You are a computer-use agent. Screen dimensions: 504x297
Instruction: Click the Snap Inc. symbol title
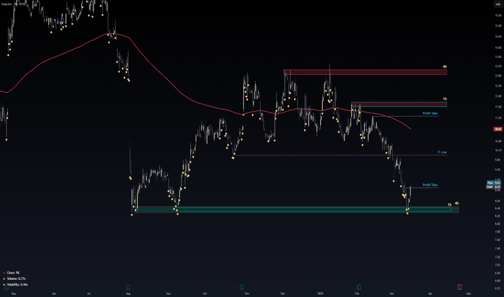pos(13,4)
